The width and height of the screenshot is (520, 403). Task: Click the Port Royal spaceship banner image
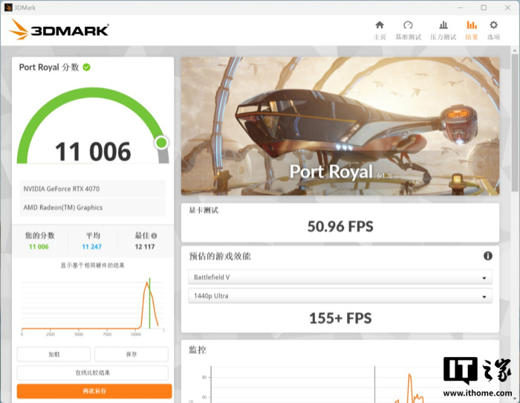click(x=339, y=126)
